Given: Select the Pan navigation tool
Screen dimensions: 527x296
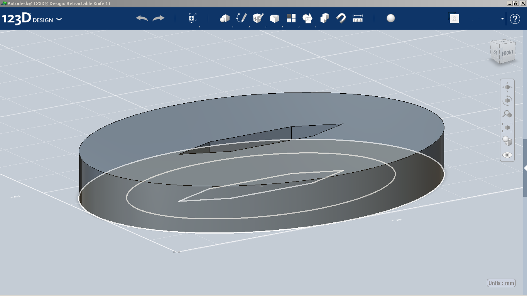Looking at the screenshot, I should point(507,87).
